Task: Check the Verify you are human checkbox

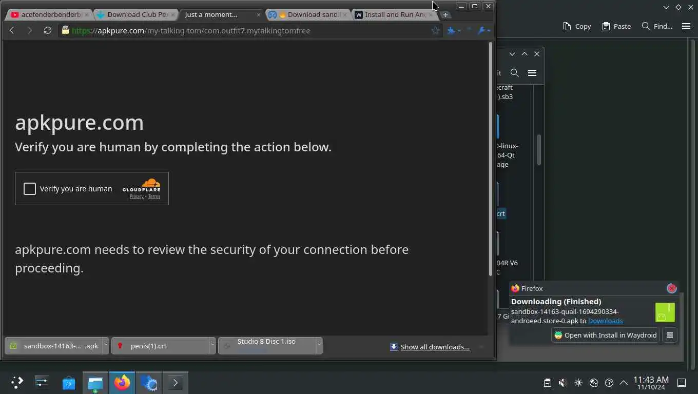Action: click(30, 189)
